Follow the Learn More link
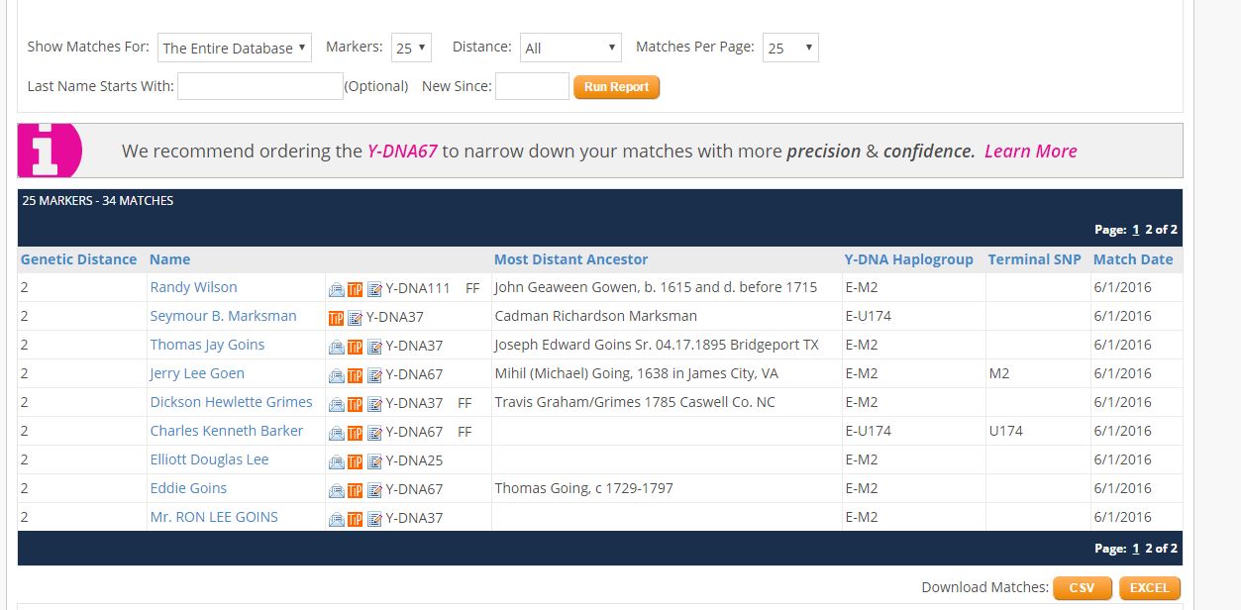1241x610 pixels. point(1030,152)
